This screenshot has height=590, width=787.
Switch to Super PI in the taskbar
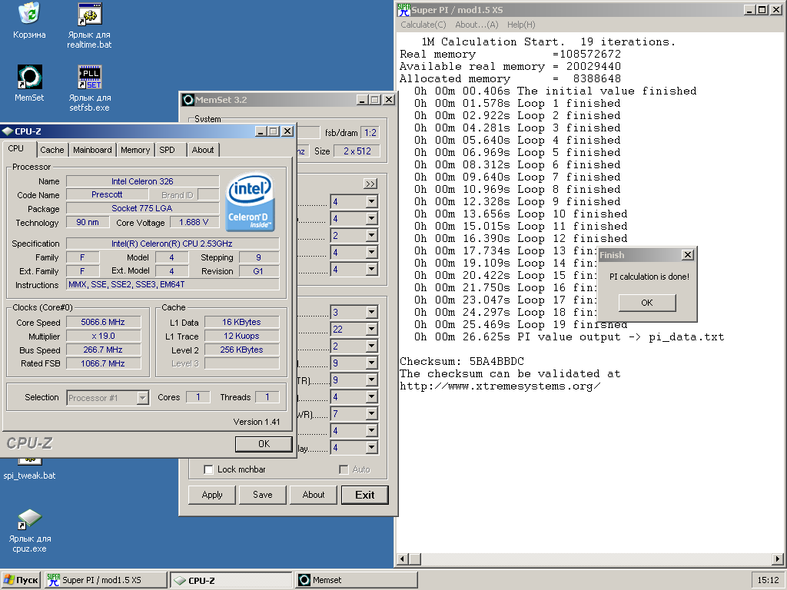click(105, 580)
